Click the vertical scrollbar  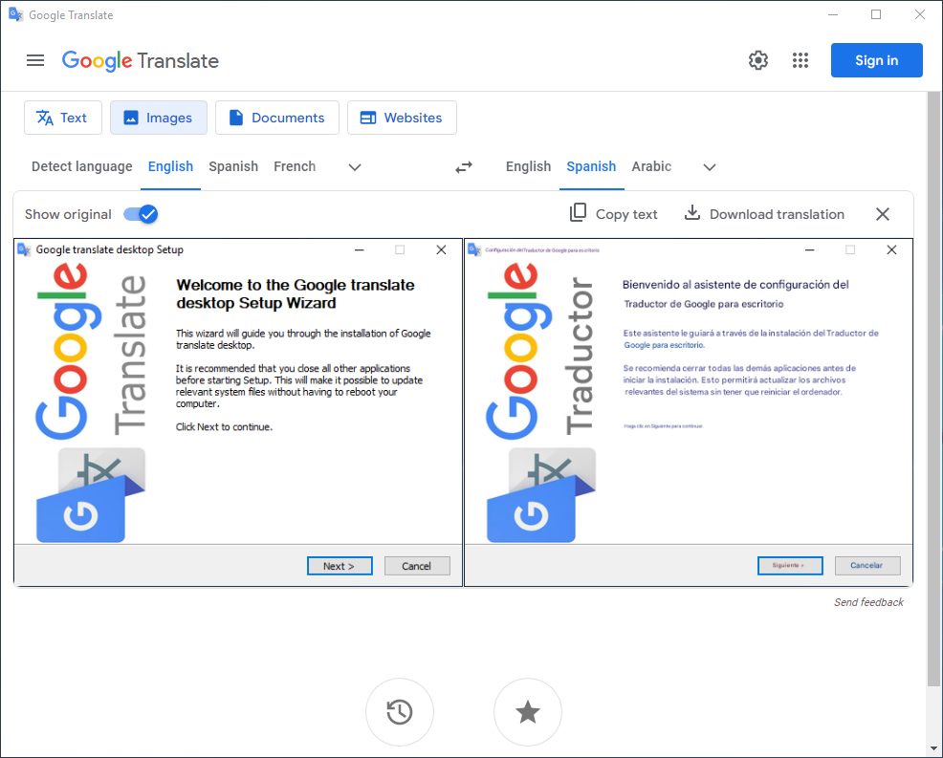coord(933,390)
